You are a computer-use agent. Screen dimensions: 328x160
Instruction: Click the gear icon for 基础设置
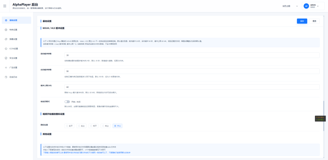click(6, 20)
